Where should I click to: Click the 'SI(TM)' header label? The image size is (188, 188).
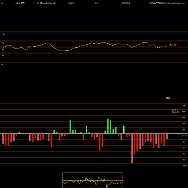(71, 3)
